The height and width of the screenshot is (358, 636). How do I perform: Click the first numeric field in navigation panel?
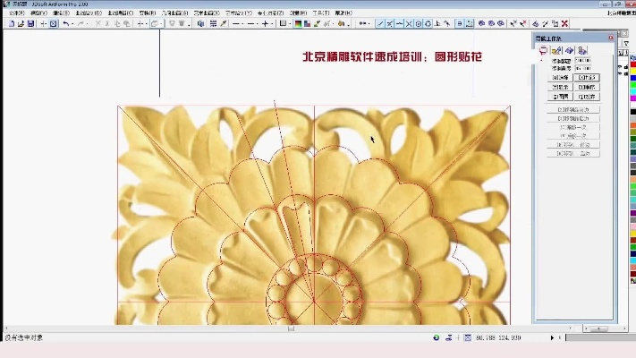583,61
